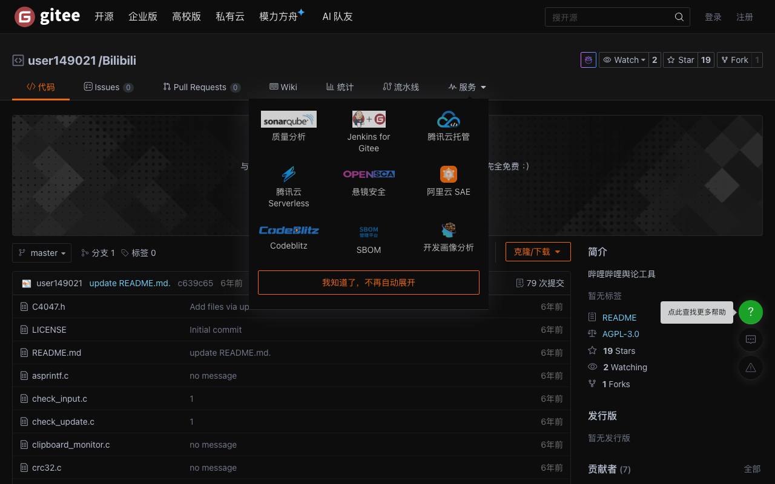
Task: Click 我知道了，不再自动展开 button
Action: point(369,283)
